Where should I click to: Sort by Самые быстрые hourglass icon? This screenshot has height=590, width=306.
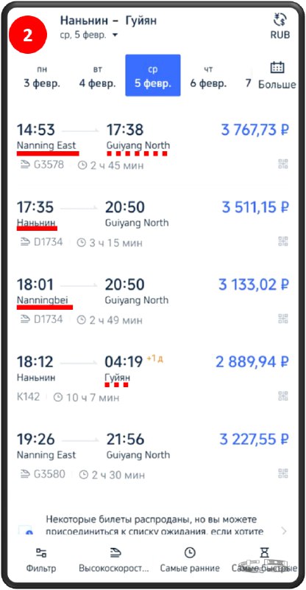tap(265, 552)
